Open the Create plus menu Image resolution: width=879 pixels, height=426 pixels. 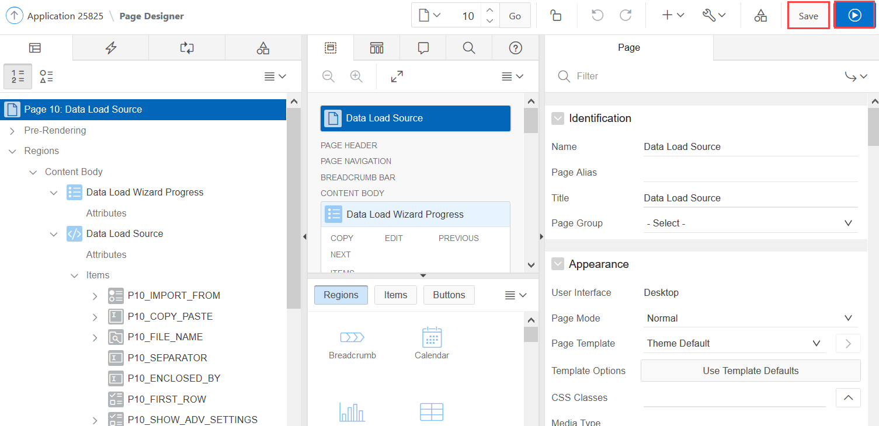pos(673,16)
